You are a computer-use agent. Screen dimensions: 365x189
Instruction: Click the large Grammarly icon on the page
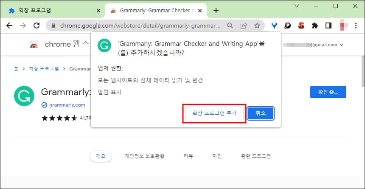pos(24,96)
